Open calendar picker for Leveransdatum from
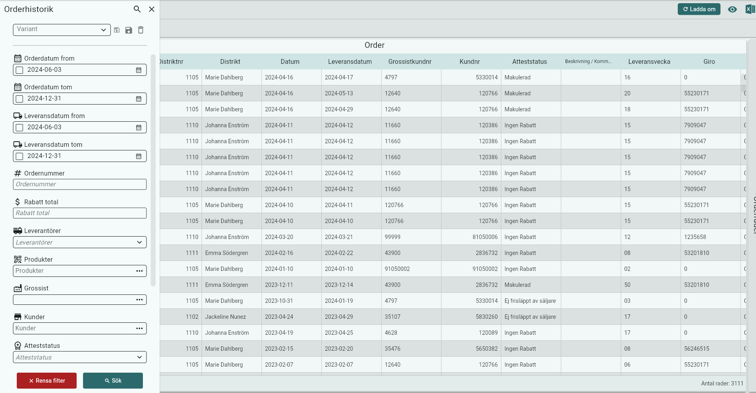Screen dimensions: 756x393 coord(139,127)
